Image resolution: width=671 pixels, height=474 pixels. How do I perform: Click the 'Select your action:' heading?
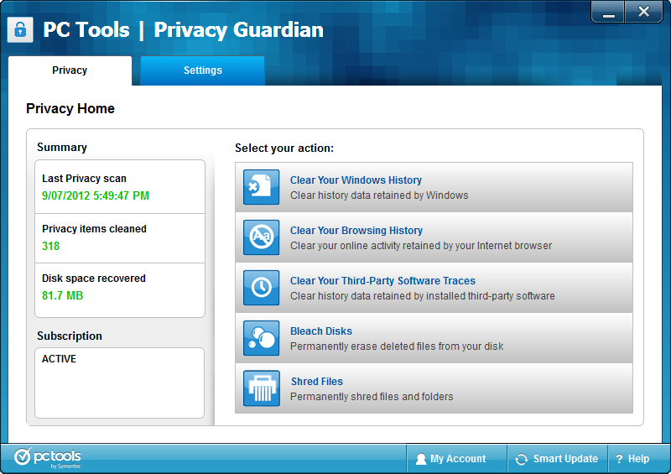pos(284,148)
